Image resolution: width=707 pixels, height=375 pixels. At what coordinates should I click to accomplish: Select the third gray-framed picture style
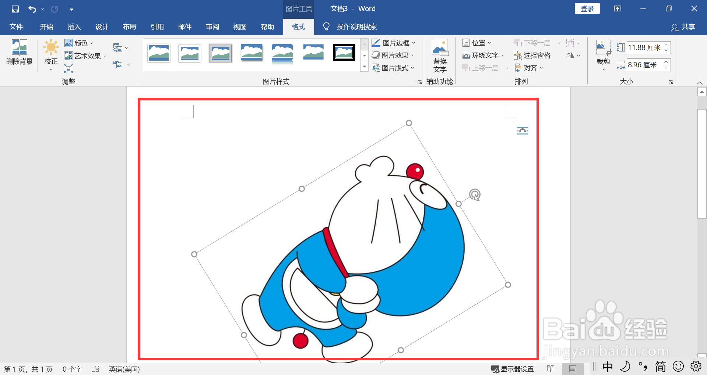220,53
